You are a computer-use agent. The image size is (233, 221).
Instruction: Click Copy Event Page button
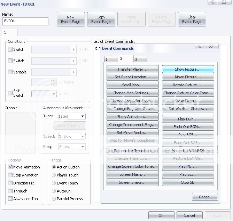click(101, 19)
